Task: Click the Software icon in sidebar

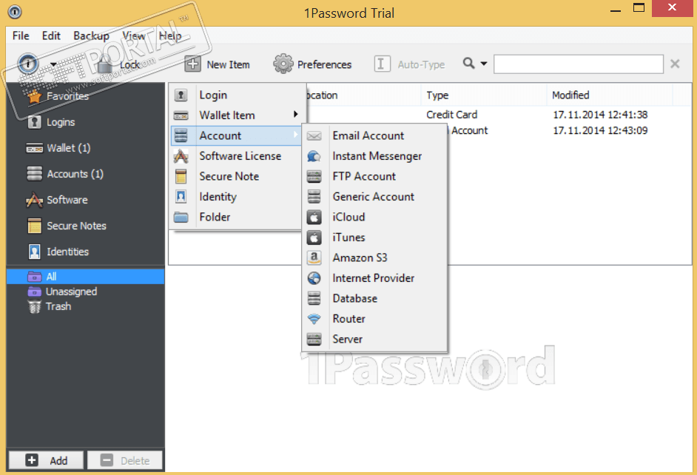Action: pos(34,200)
